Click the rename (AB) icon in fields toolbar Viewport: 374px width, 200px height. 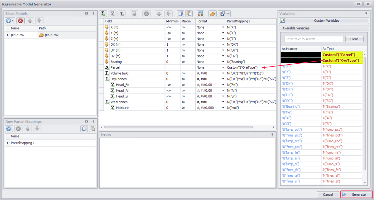(200, 14)
